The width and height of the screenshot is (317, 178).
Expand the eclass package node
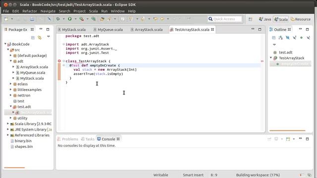(x=11, y=84)
